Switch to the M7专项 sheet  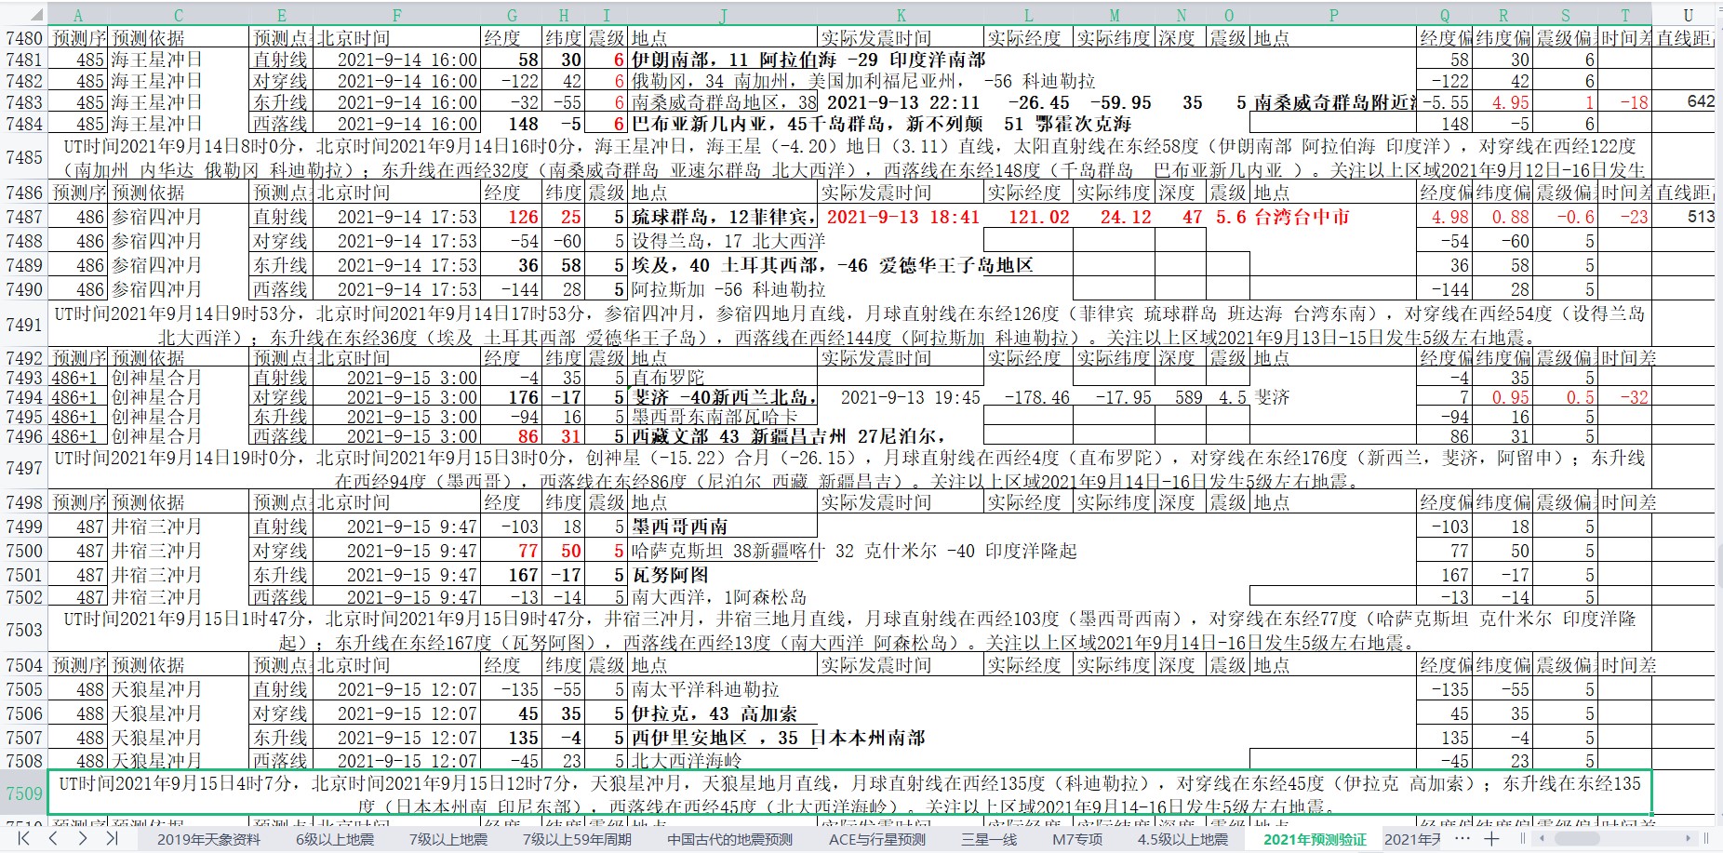(1077, 839)
